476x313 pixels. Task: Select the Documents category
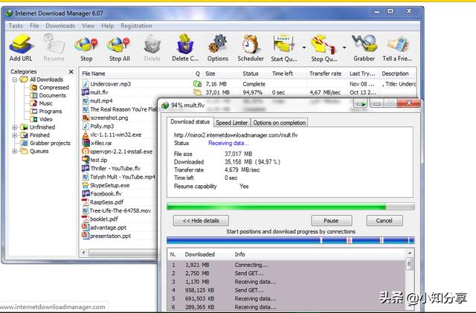[x=52, y=95]
